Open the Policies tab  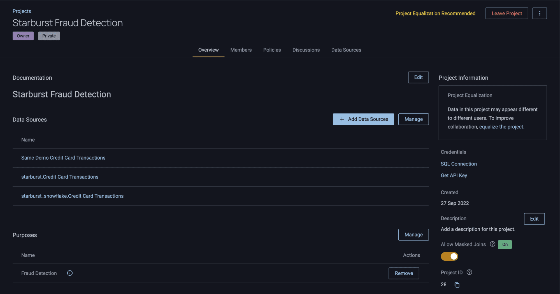pos(272,50)
